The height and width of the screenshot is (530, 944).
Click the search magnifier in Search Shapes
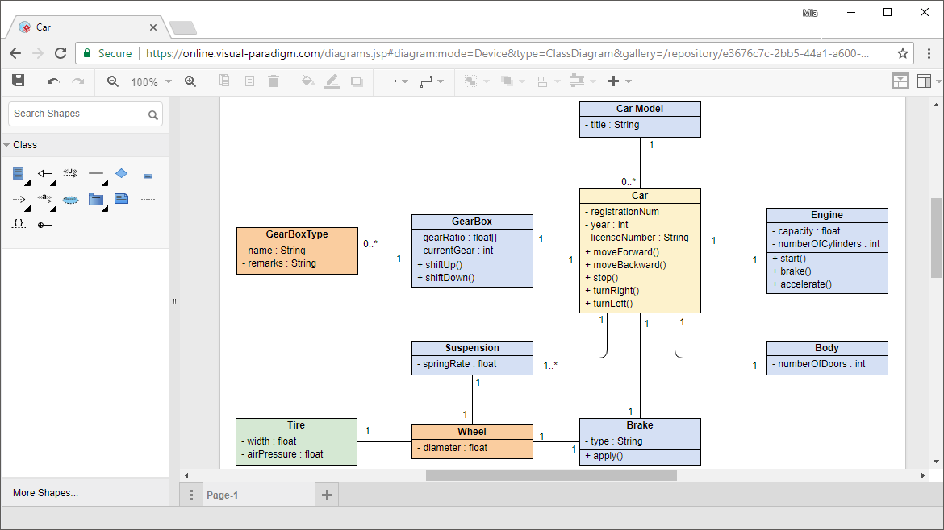coord(153,114)
